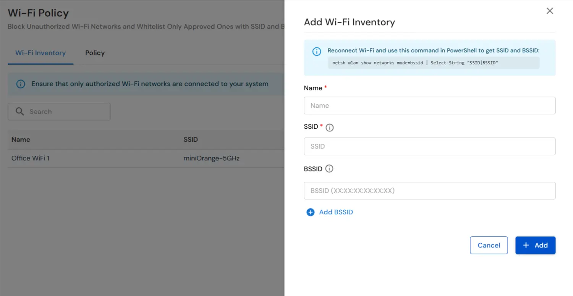Close the Add Wi-Fi Inventory panel
The width and height of the screenshot is (573, 296).
[x=549, y=11]
